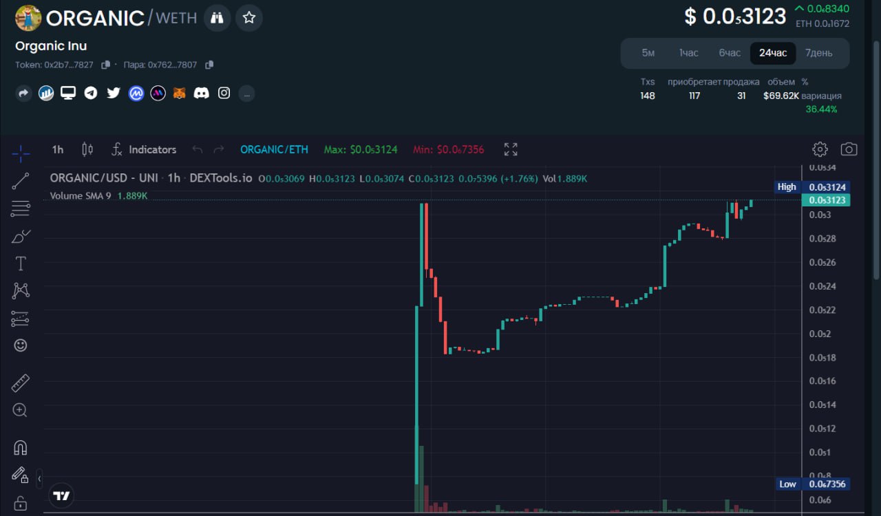Click the Txs count 148
This screenshot has width=881, height=516.
pos(648,96)
